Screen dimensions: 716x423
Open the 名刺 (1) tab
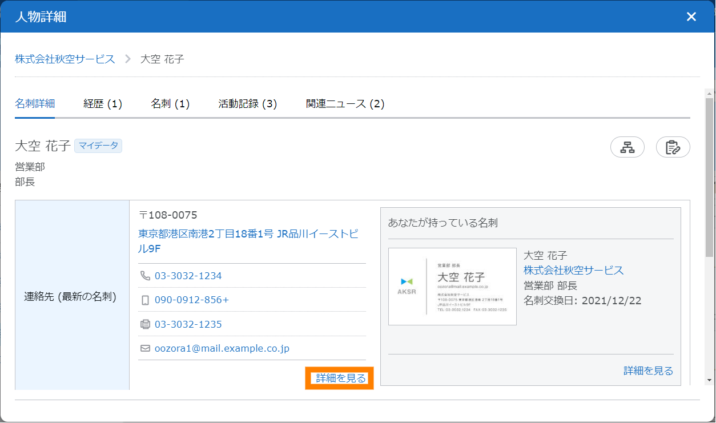click(170, 104)
